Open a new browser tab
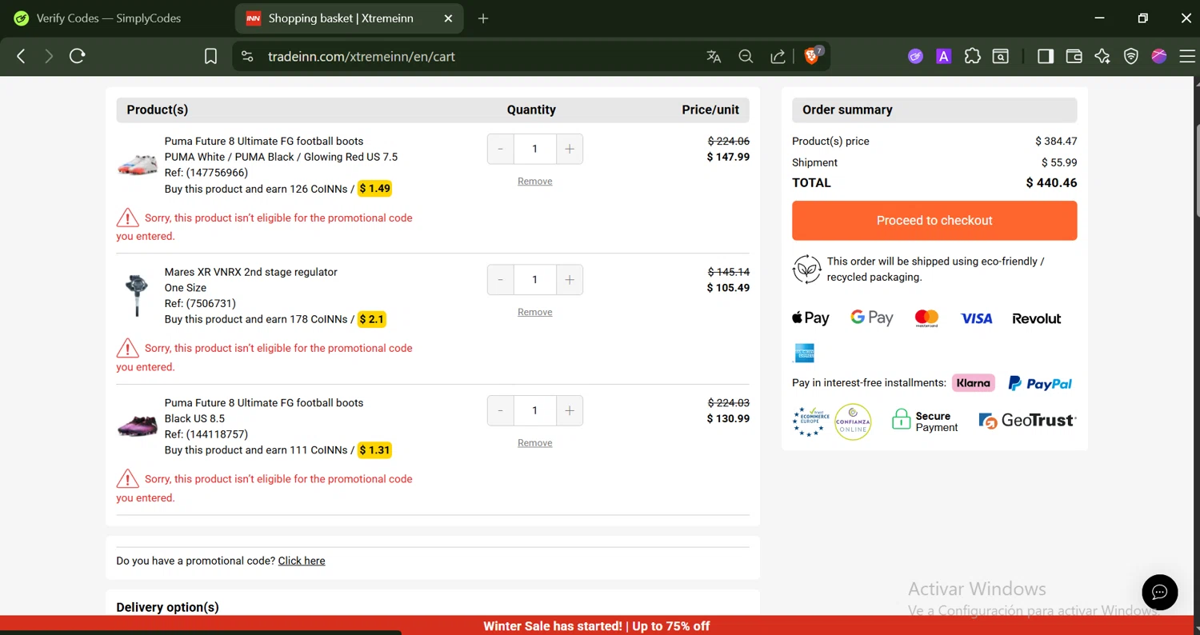Viewport: 1200px width, 635px height. pos(483,18)
